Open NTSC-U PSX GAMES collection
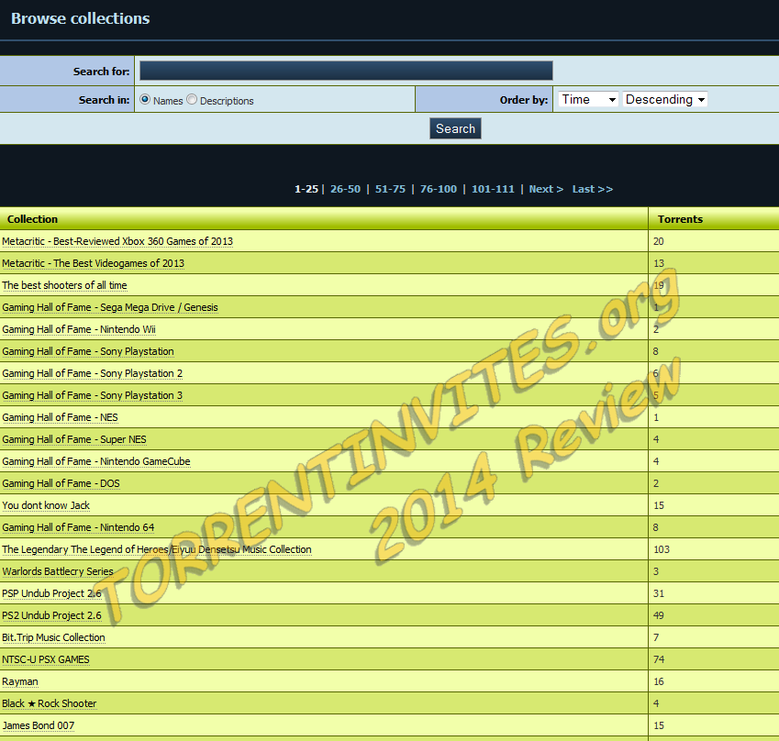Screen dimensions: 779x741 46,659
